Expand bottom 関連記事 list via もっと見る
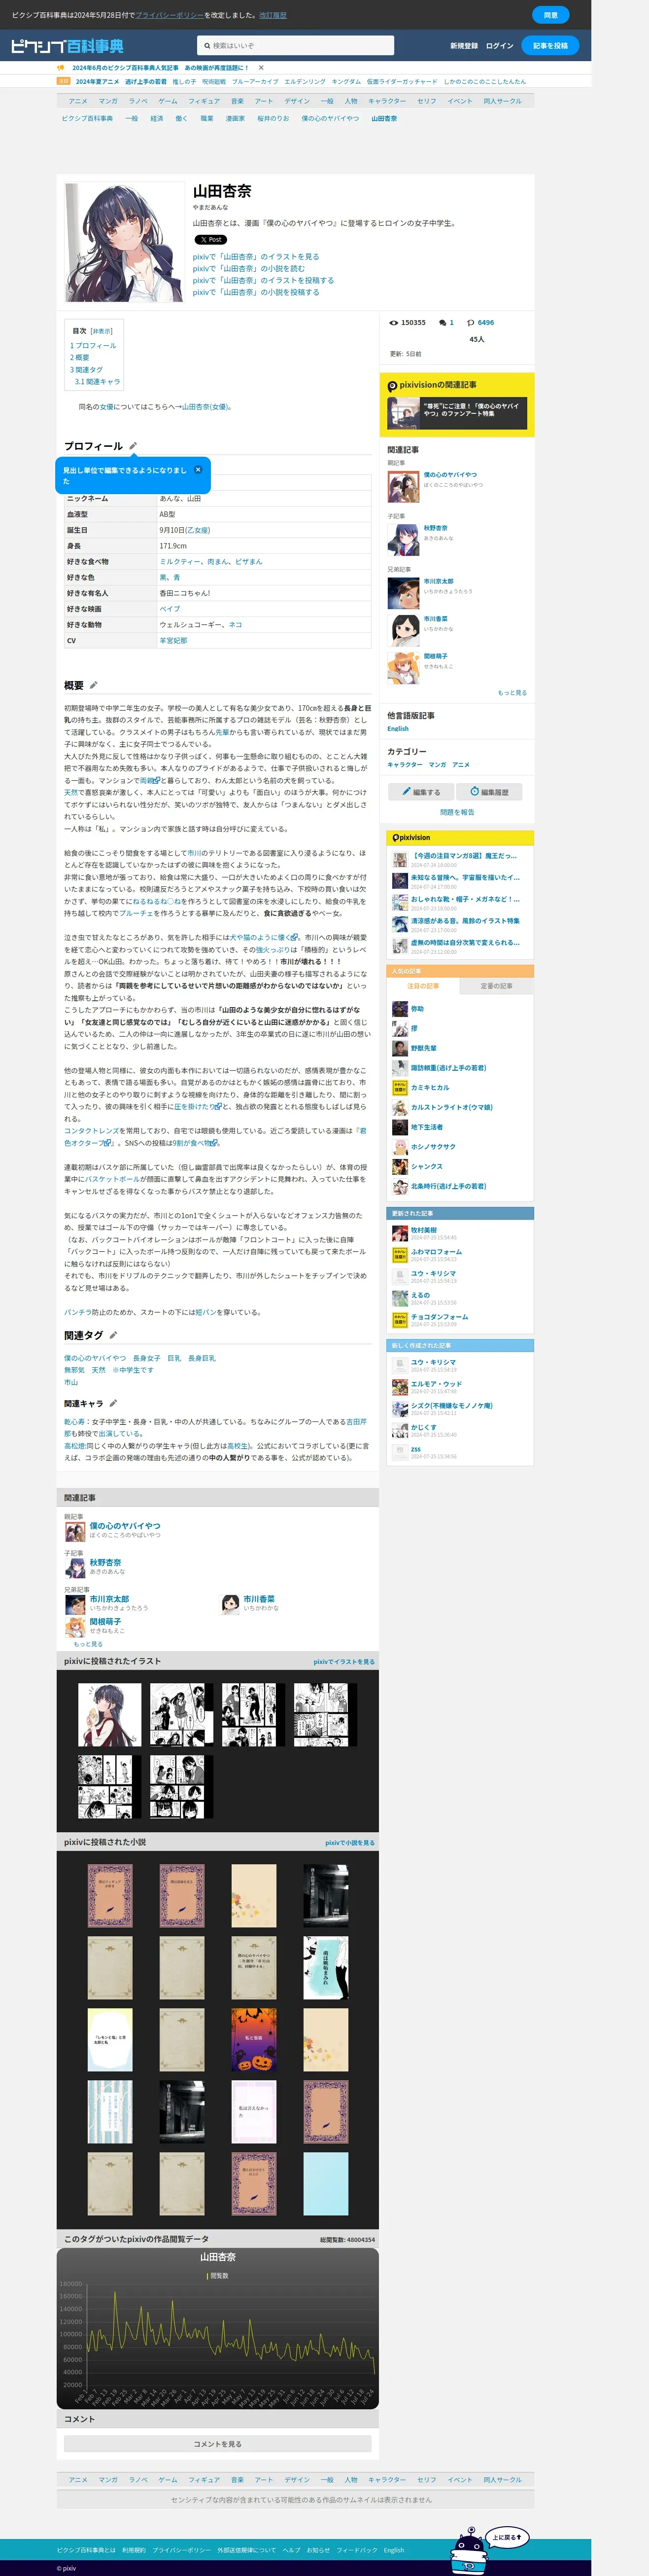This screenshot has height=2576, width=649. [88, 1644]
